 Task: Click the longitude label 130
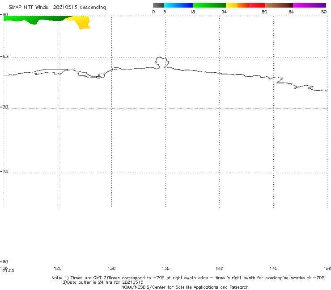[111, 268]
